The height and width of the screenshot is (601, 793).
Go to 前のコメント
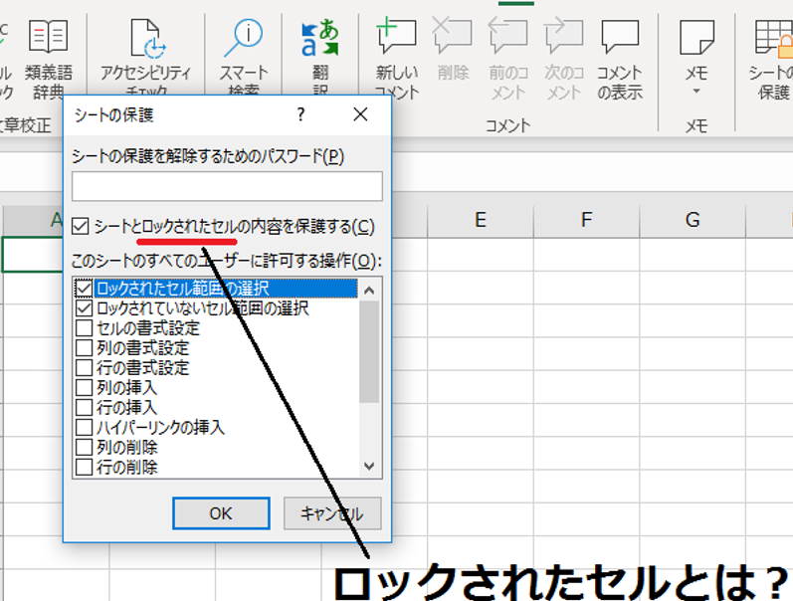pyautogui.click(x=508, y=59)
